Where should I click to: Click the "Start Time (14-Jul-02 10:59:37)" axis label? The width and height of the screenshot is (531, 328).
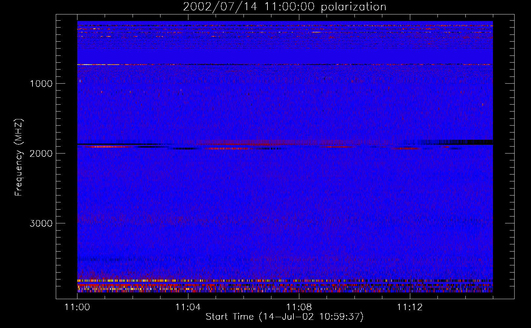coord(285,317)
